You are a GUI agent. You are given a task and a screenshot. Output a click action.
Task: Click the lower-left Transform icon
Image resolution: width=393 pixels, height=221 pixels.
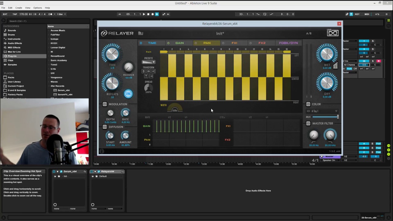click(x=146, y=76)
